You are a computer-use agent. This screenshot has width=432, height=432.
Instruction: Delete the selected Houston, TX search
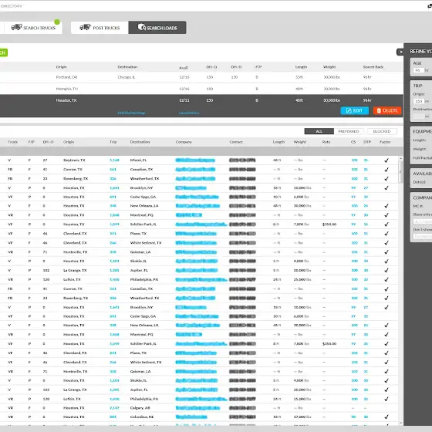click(x=387, y=111)
